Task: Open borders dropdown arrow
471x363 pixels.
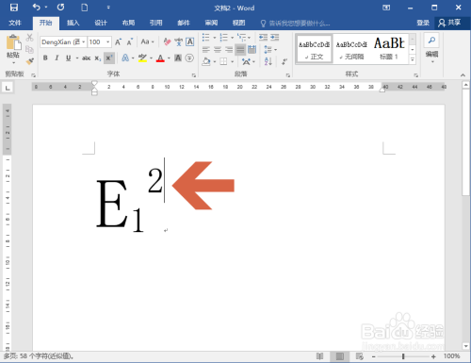Action: [x=232, y=61]
